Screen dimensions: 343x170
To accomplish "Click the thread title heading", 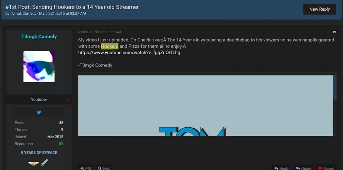I will [72, 7].
